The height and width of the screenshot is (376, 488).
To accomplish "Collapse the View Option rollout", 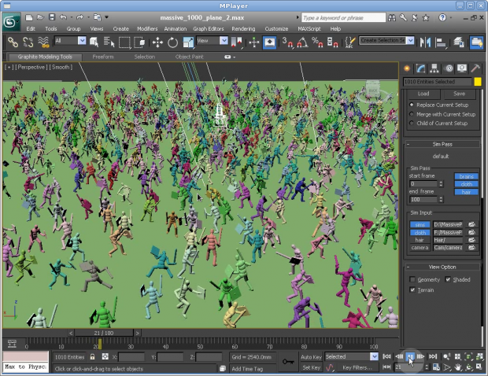I will pos(442,267).
